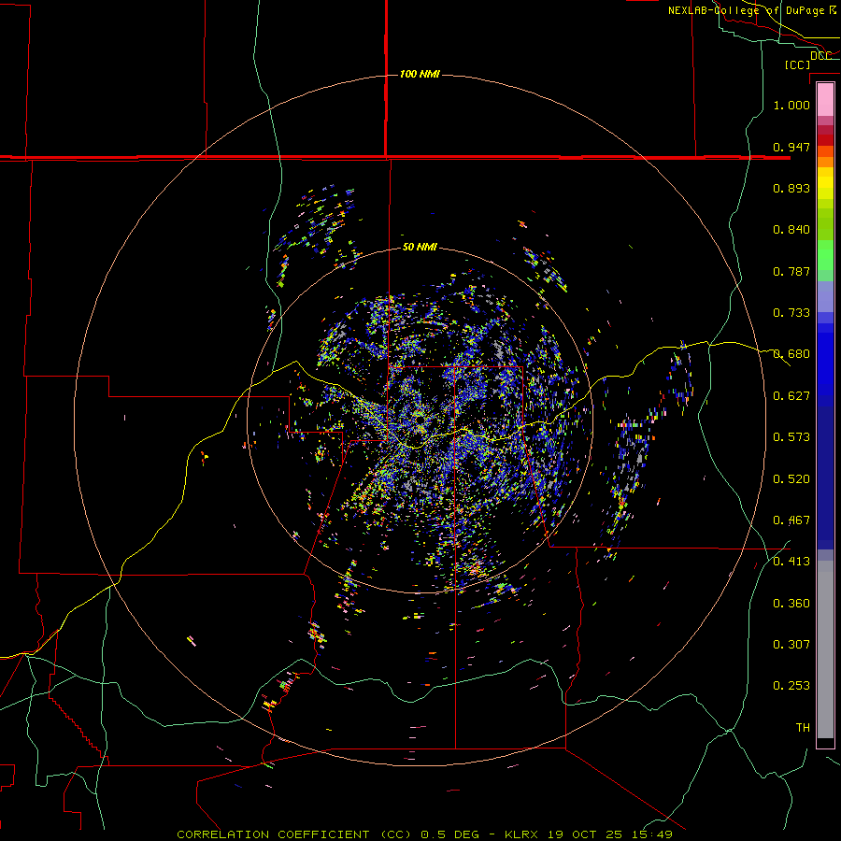Click the 0.733 color scale label
This screenshot has width=841, height=841.
pyautogui.click(x=791, y=313)
